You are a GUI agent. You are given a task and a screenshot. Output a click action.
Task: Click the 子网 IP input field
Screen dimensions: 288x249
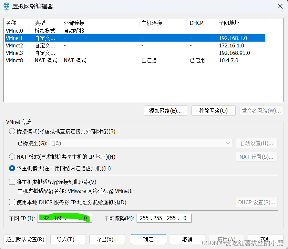(65, 218)
